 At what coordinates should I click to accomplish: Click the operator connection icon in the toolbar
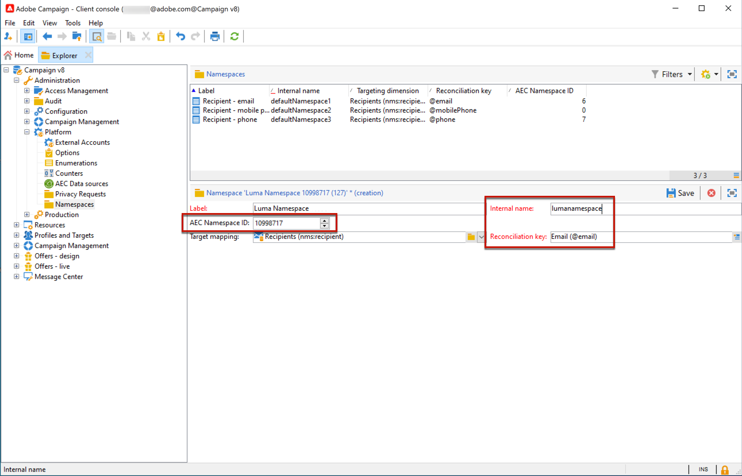click(9, 37)
